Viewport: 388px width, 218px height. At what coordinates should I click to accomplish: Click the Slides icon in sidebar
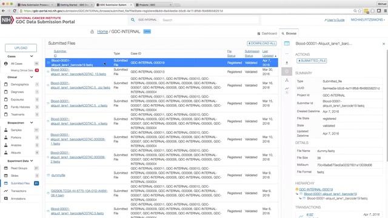6,176
